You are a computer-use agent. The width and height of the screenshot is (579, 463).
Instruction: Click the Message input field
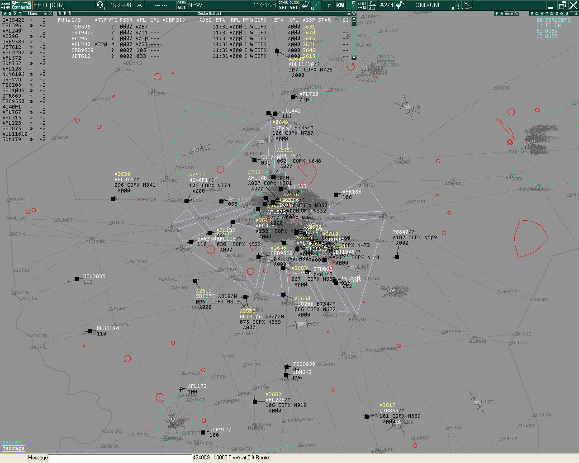(x=120, y=458)
